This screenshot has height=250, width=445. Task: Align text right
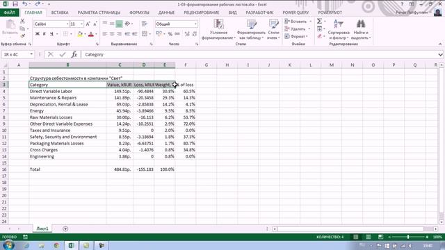point(119,34)
